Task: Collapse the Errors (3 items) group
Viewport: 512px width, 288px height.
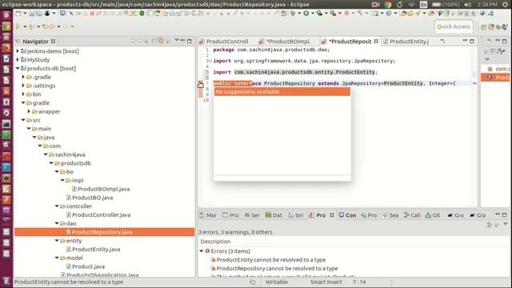Action: pos(202,251)
